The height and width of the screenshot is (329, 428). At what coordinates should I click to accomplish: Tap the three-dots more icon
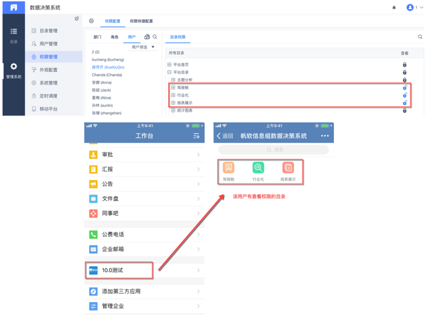tap(325, 136)
